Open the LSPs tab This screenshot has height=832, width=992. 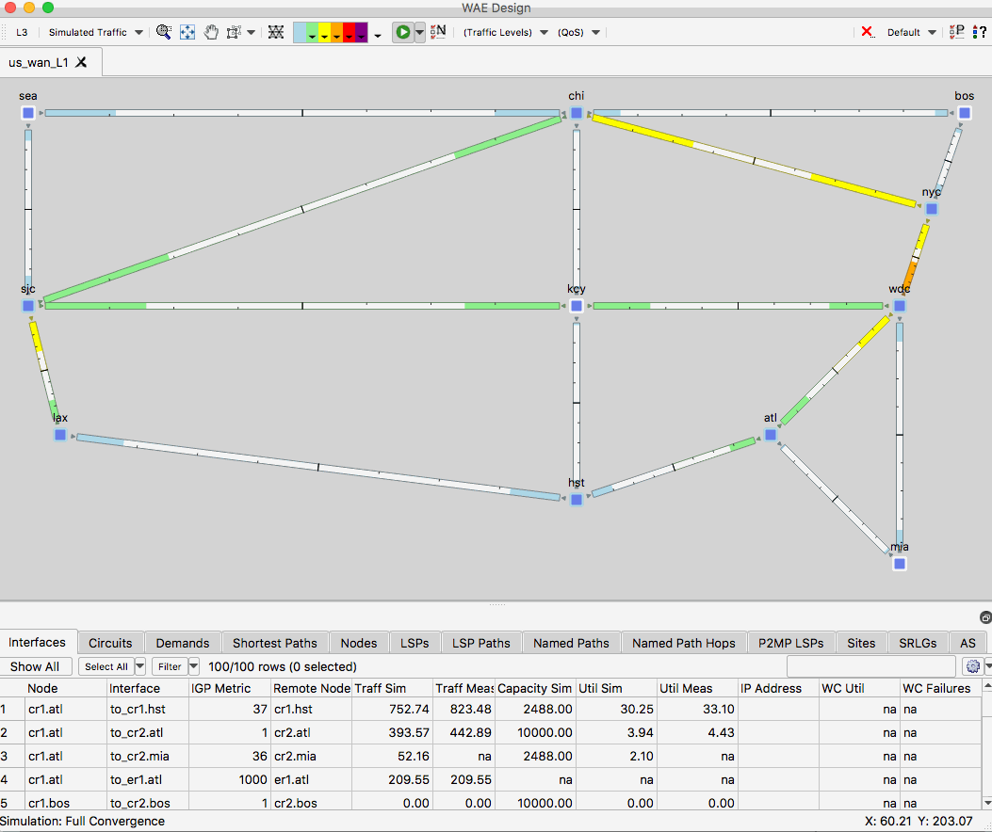coord(415,643)
